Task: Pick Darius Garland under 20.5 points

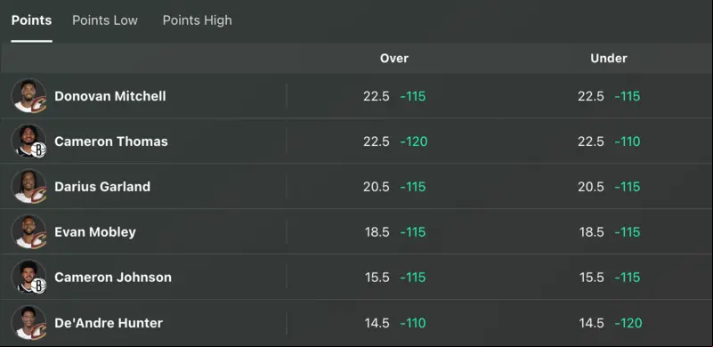Action: pos(609,187)
